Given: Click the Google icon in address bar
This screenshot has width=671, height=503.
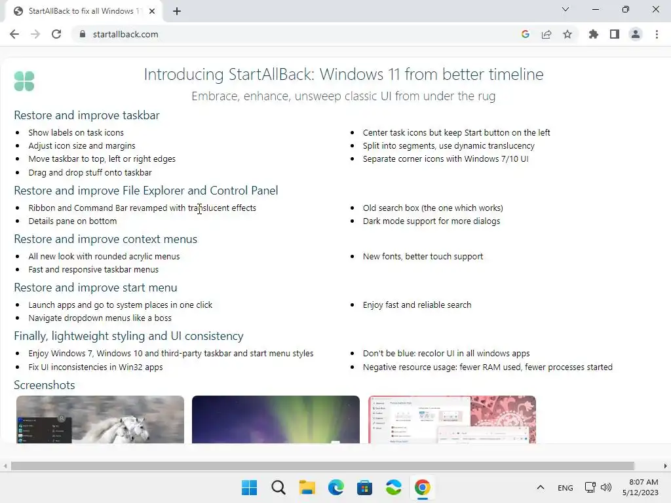Looking at the screenshot, I should [526, 34].
